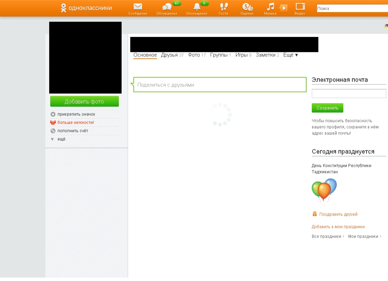Image resolution: width=388 pixels, height=281 pixels.
Task: Click Поздравить друзей link
Action: click(x=338, y=214)
